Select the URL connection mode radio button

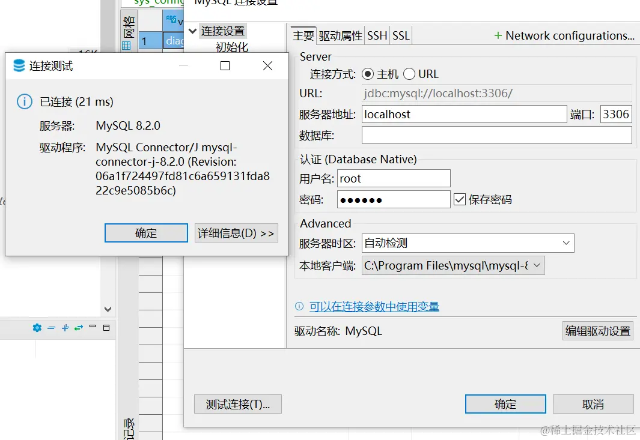[x=409, y=74]
